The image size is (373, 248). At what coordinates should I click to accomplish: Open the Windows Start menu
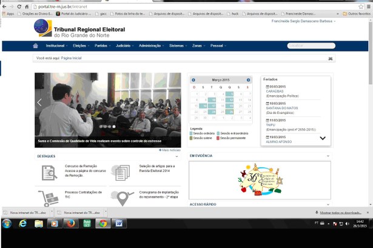[x=7, y=224]
